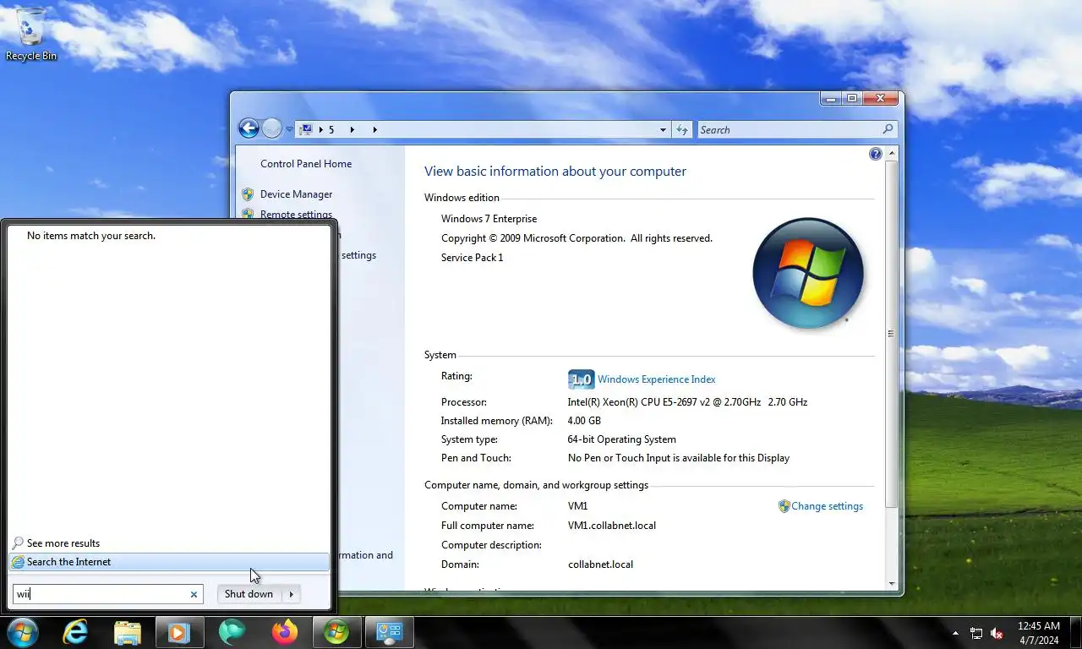Image resolution: width=1082 pixels, height=649 pixels.
Task: Expand the first address bar breadcrumb arrow
Action: [321, 129]
